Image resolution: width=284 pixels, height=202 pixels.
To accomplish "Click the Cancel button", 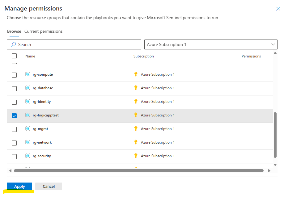I will [49, 186].
